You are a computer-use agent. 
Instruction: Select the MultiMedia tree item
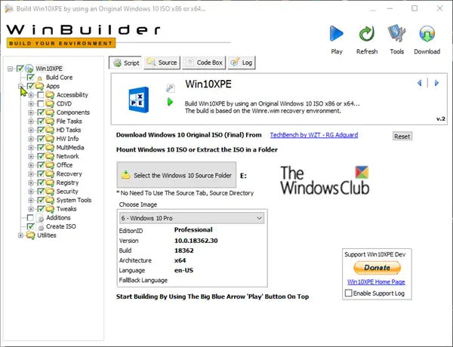tap(70, 147)
